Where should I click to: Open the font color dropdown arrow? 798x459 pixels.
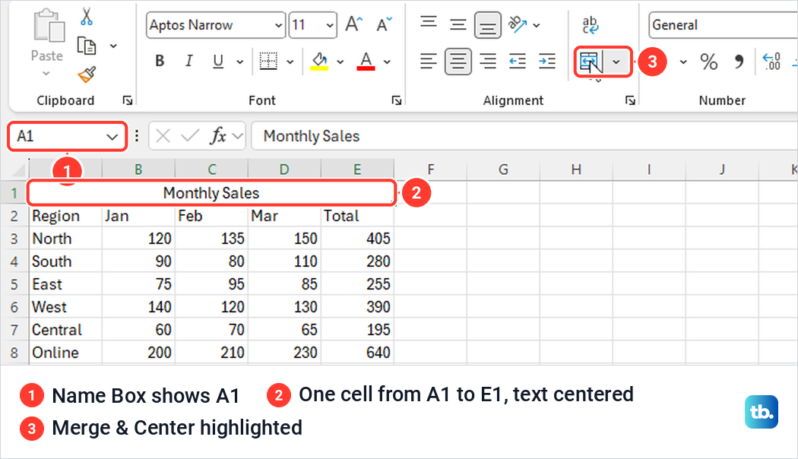(x=388, y=62)
